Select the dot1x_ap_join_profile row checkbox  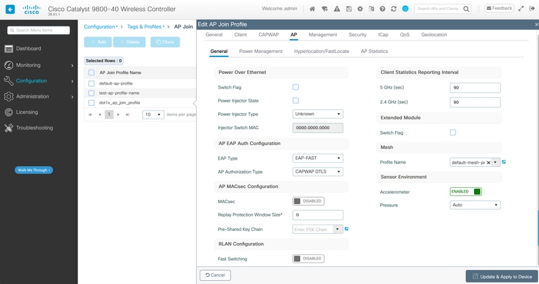click(x=91, y=103)
